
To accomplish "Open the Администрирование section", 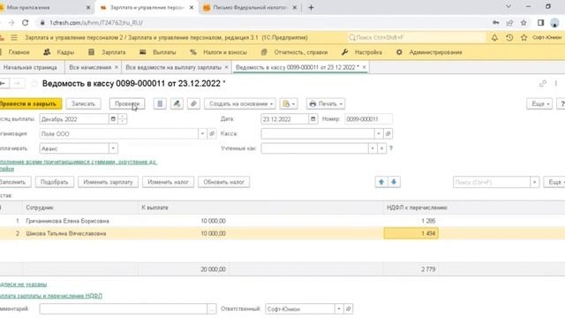I will (429, 52).
